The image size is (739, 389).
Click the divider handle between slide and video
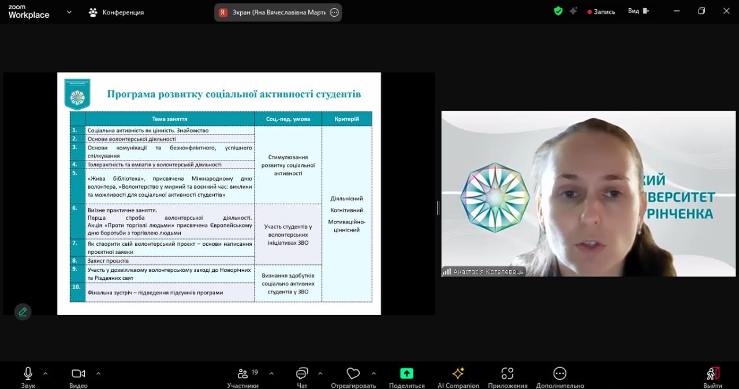pos(438,208)
